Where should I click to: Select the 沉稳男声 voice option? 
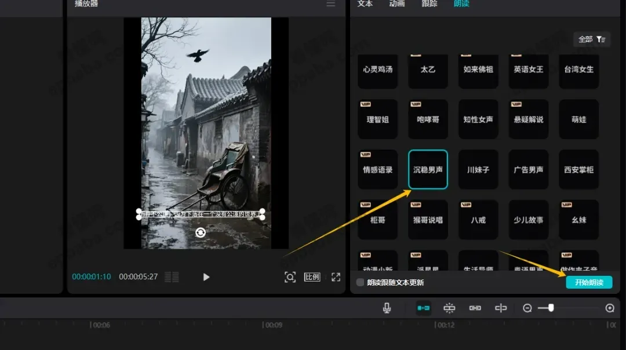[x=428, y=169]
